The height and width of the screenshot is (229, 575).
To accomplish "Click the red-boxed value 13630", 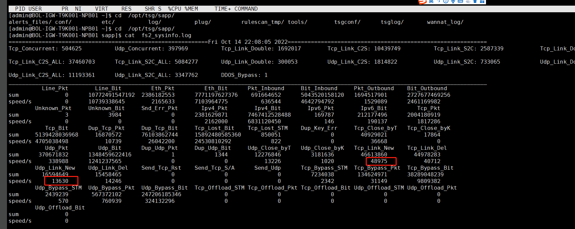I will 60,181.
